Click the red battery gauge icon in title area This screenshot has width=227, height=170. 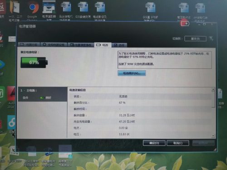point(185,24)
